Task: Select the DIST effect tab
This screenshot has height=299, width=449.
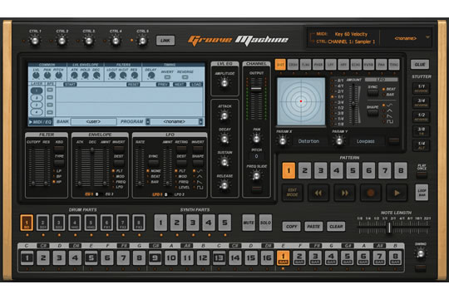Action: coord(280,65)
